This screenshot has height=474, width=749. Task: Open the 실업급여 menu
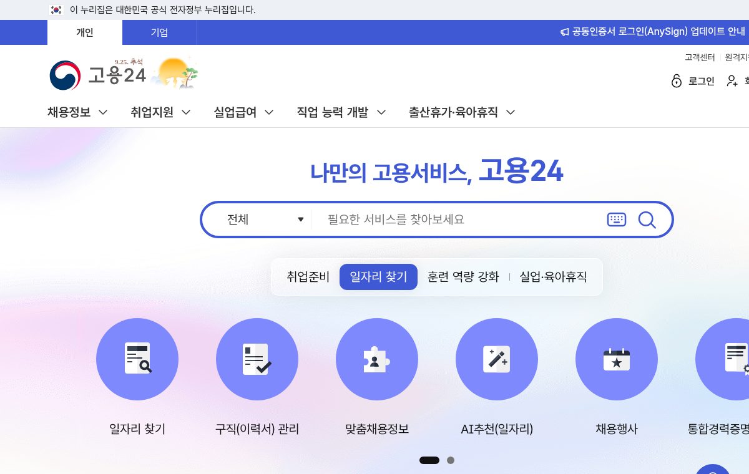coord(235,112)
